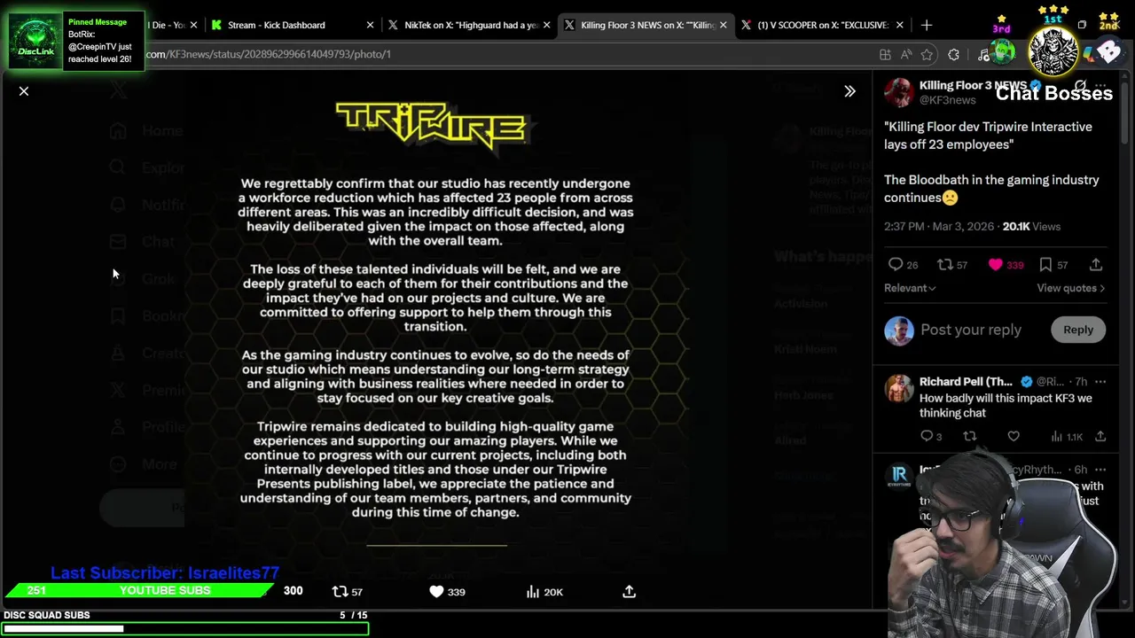Repost Richard Pell's comment

coord(970,436)
